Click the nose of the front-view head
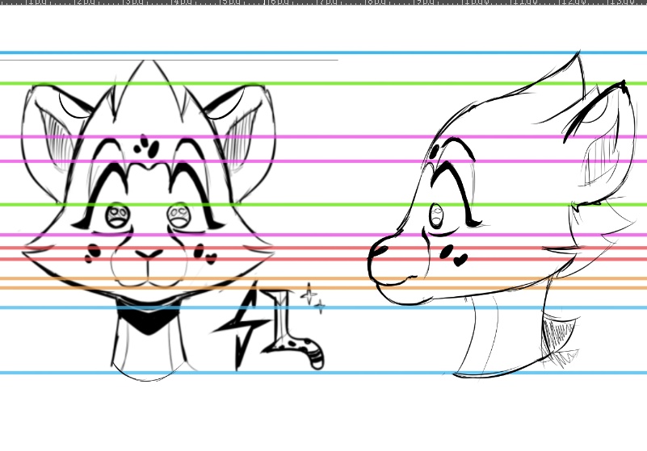The image size is (647, 451). (x=149, y=253)
